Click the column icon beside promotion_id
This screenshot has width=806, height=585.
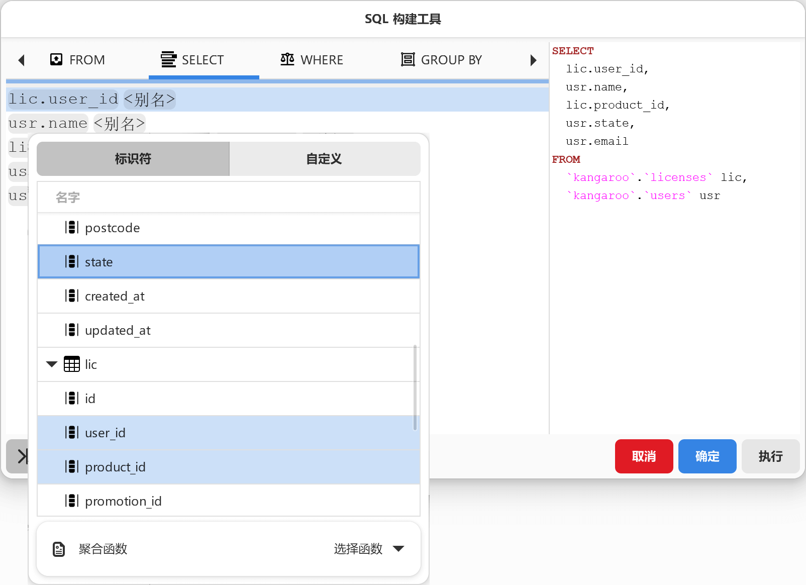click(72, 501)
